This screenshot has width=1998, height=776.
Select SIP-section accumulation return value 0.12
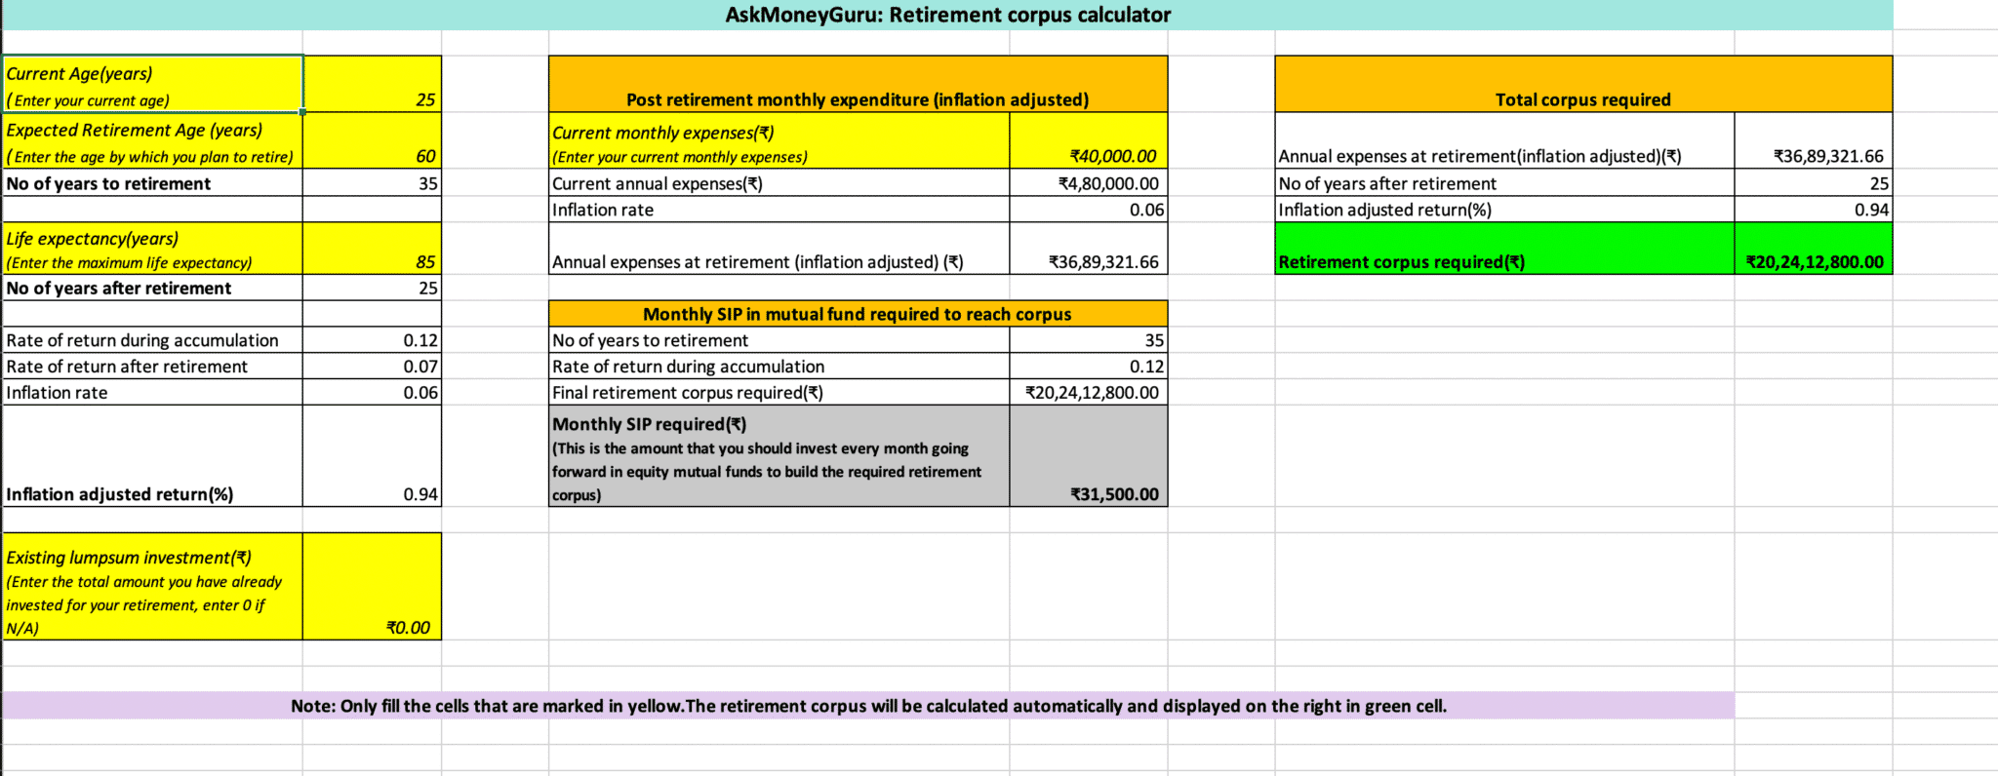click(1088, 366)
